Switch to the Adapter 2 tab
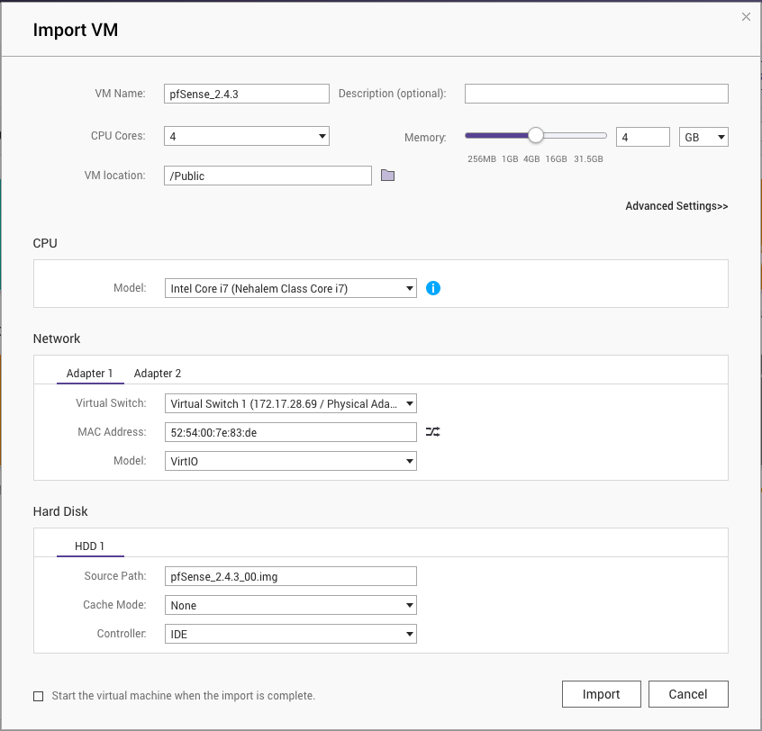This screenshot has width=762, height=731. [158, 374]
